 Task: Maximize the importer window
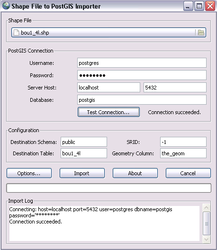(x=199, y=6)
